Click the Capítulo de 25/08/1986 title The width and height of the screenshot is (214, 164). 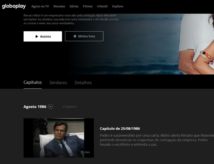tap(120, 128)
